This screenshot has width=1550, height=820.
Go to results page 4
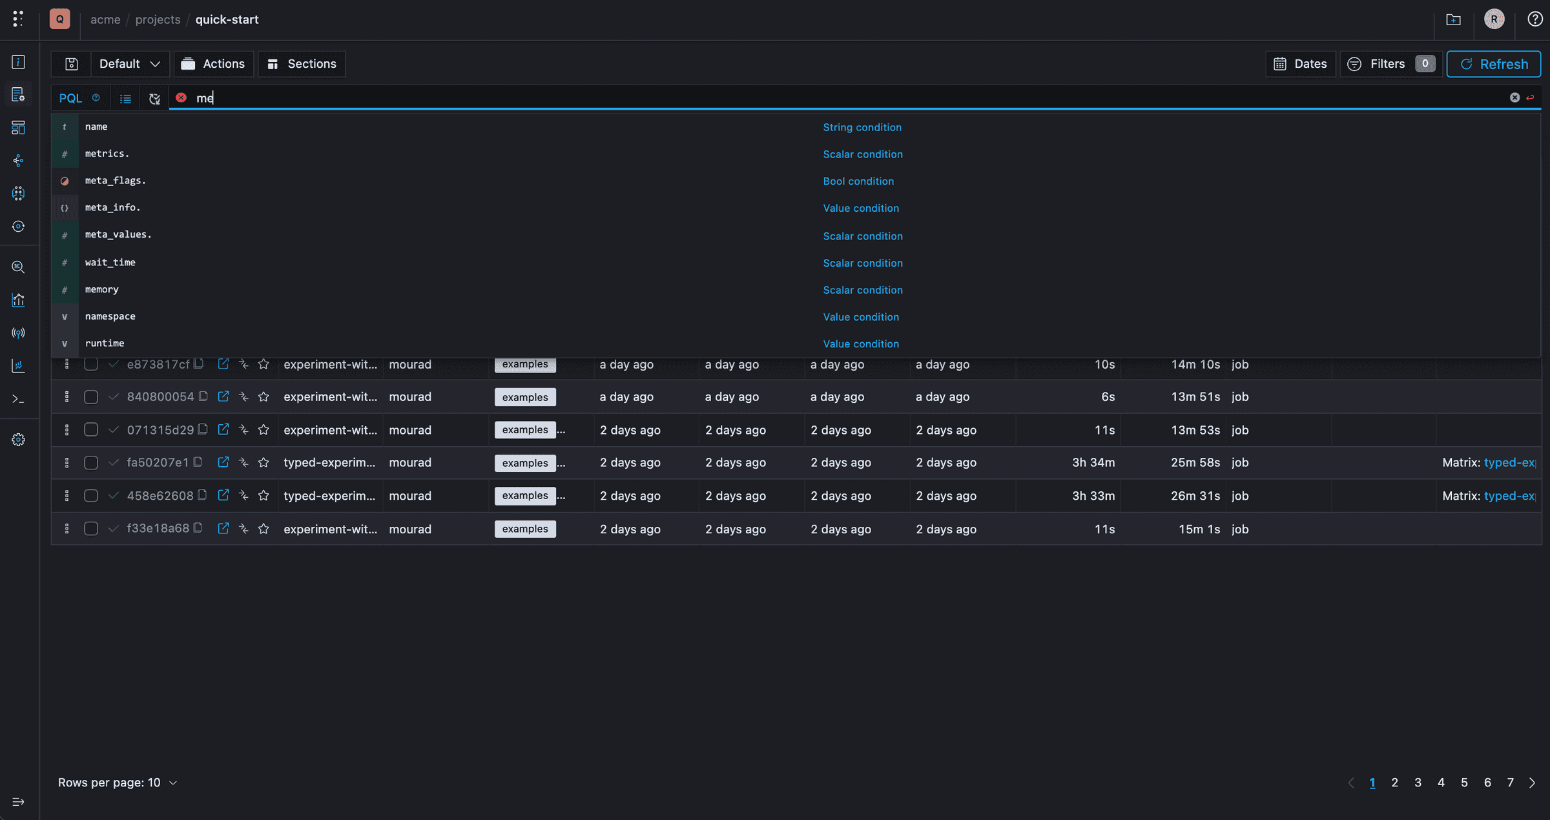click(x=1441, y=782)
